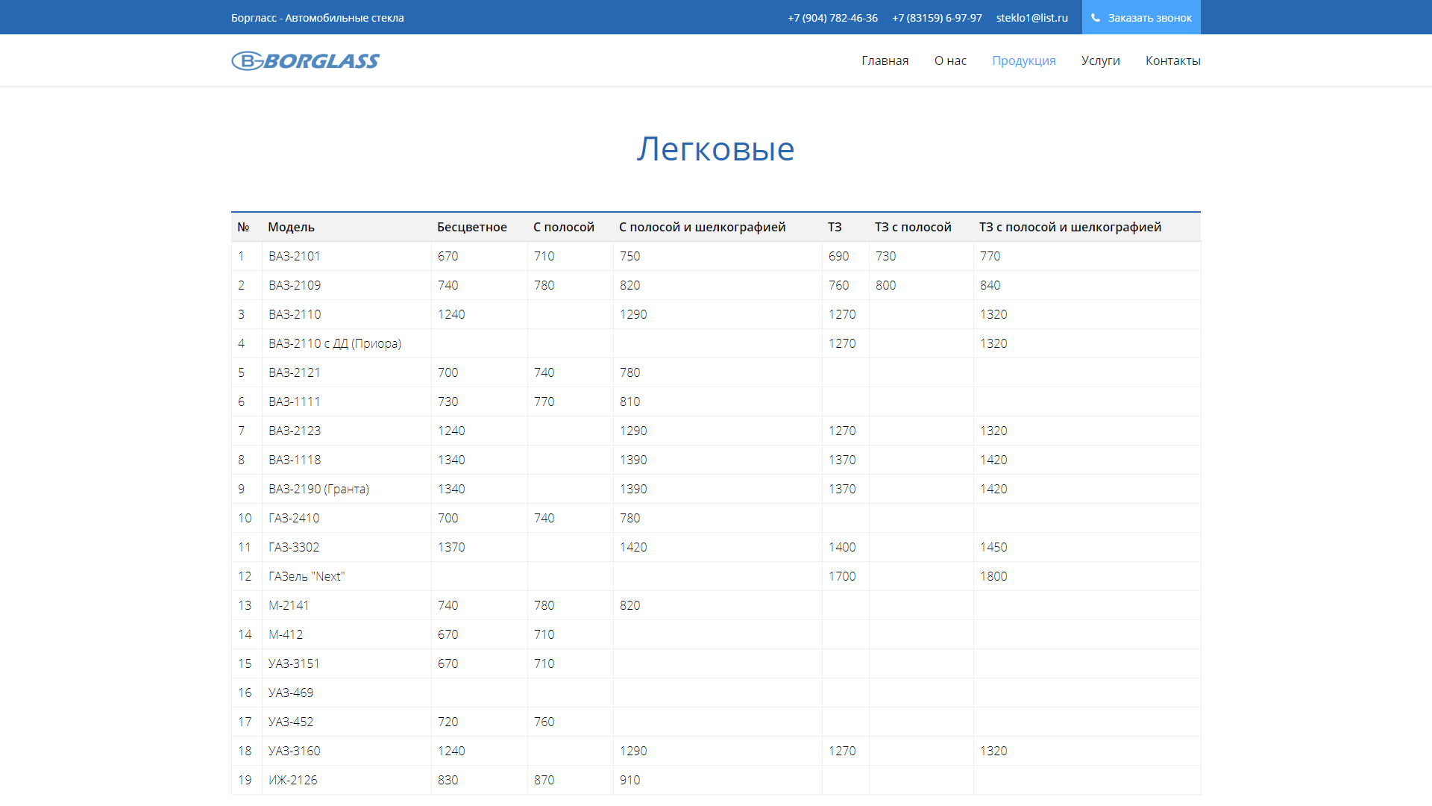Screen dimensions: 1432x806
Task: Click the Боргласс - Автомобильные стекла text
Action: (x=317, y=18)
